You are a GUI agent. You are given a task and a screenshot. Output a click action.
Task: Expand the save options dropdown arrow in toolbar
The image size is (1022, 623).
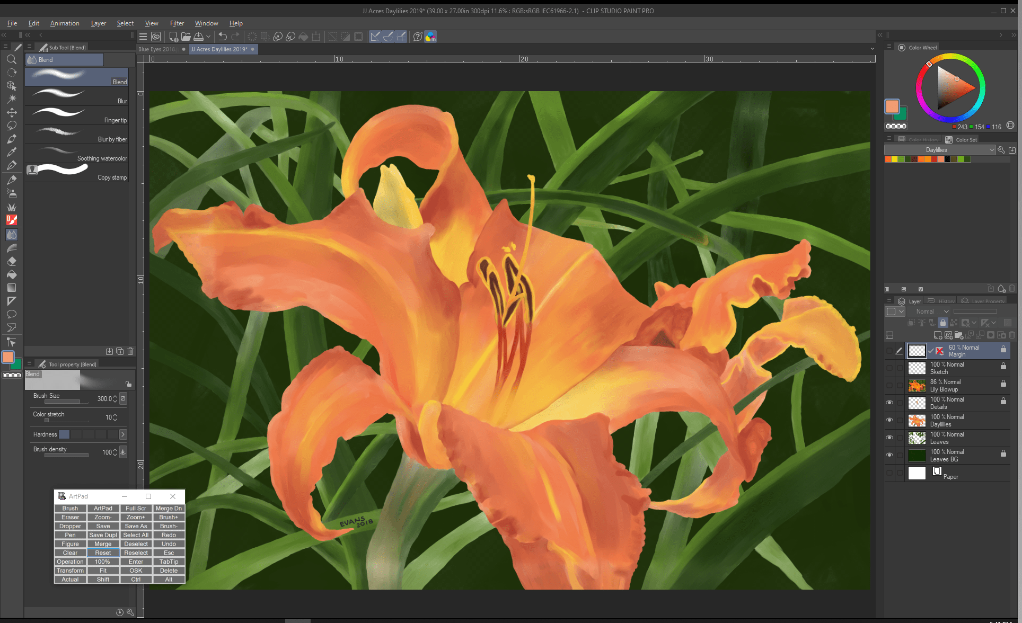click(208, 36)
